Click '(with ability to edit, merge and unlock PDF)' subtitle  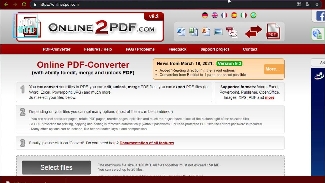click(83, 73)
